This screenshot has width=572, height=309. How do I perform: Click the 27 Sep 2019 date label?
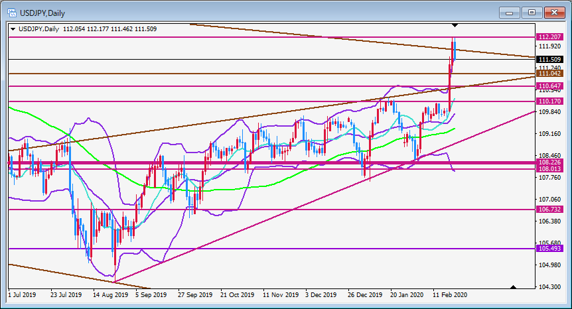coord(195,295)
